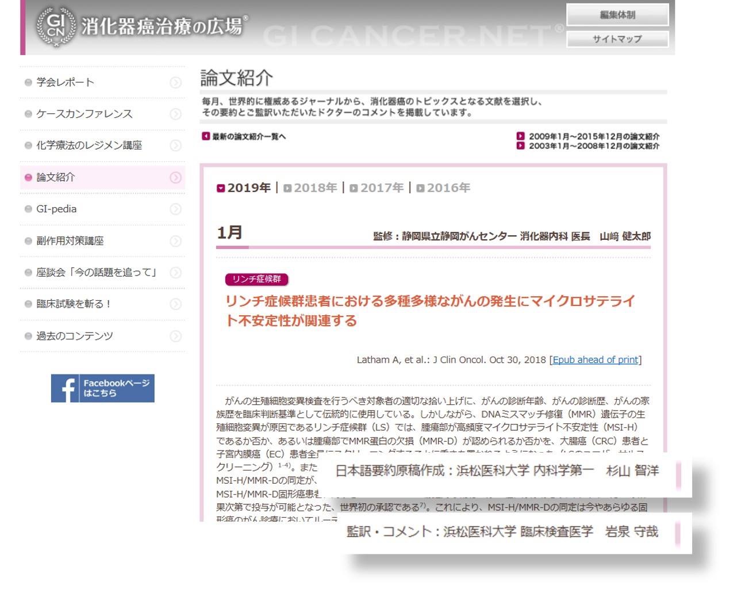Click the リンチ症候群 category badge

click(257, 279)
